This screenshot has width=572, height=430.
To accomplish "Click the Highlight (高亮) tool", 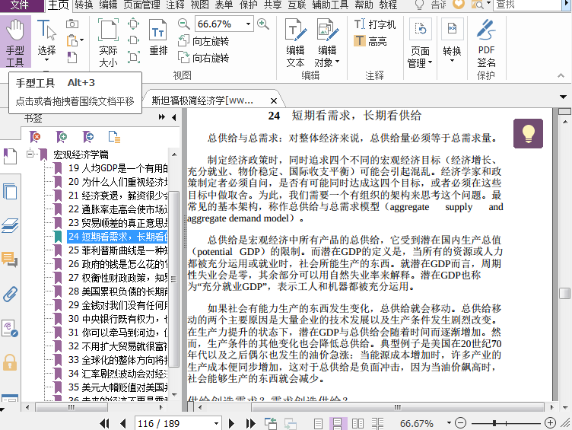I will [370, 41].
